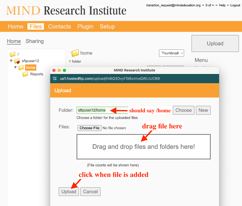Click the New folder button
This screenshot has width=242, height=206.
203,110
